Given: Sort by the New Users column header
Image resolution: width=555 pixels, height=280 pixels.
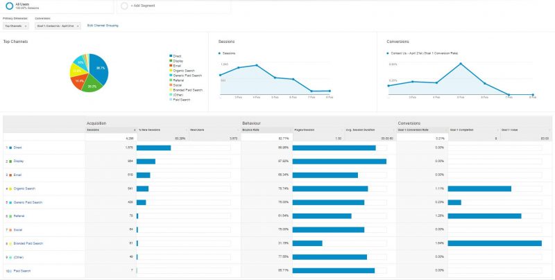Looking at the screenshot, I should (214, 130).
